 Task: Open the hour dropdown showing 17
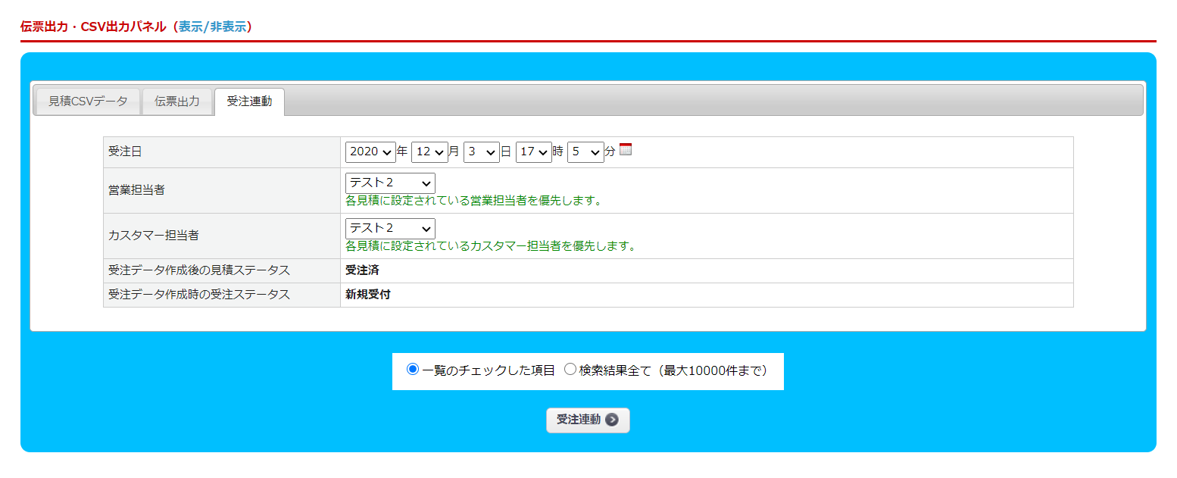click(533, 152)
